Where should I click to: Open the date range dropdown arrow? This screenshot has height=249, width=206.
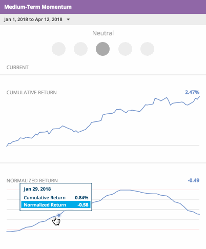[x=68, y=19]
